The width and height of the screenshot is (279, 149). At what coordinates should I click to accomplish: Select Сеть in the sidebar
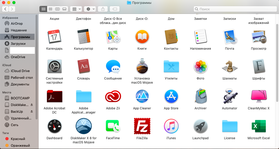(18, 125)
